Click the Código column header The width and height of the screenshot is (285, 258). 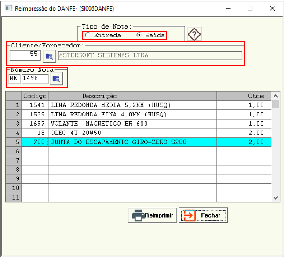click(35, 96)
